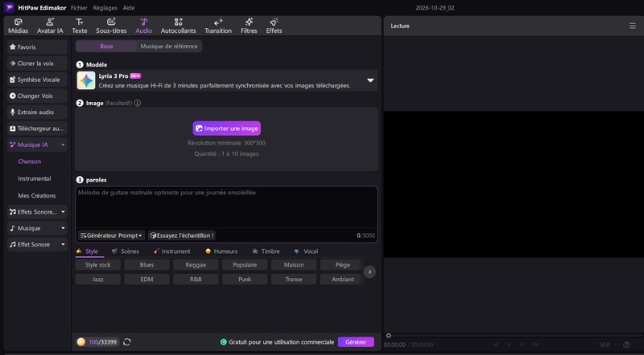
Task: Toggle the R&B style tag
Action: [x=196, y=280]
